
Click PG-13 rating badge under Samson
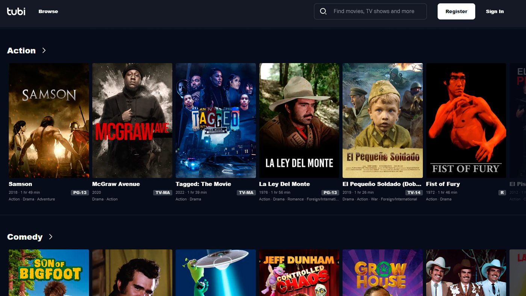[x=80, y=193]
